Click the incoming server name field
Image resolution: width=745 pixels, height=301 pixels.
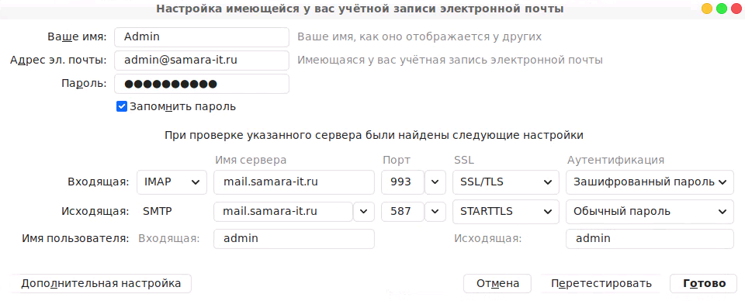pos(294,182)
